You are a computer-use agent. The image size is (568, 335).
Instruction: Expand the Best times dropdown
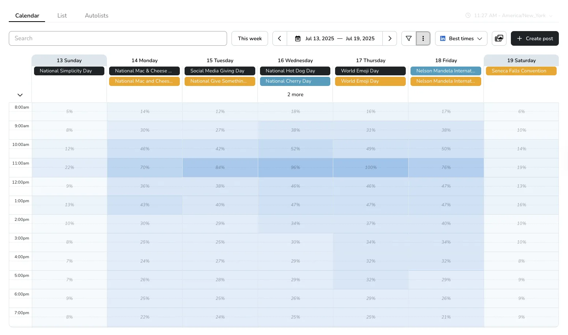click(x=479, y=38)
